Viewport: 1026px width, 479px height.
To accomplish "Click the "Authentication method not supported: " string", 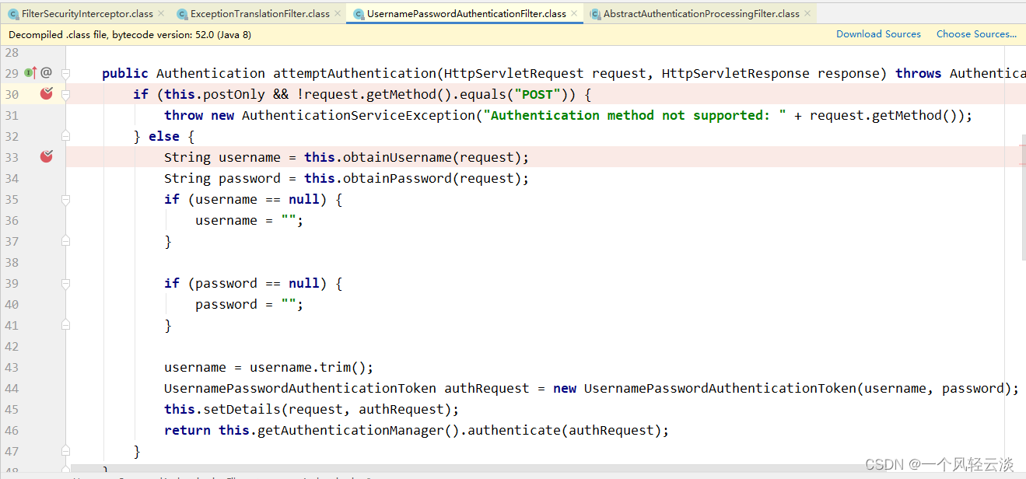I will click(635, 115).
